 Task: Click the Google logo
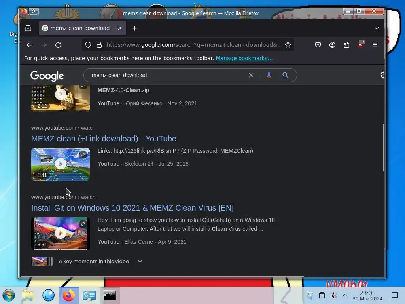(x=47, y=76)
